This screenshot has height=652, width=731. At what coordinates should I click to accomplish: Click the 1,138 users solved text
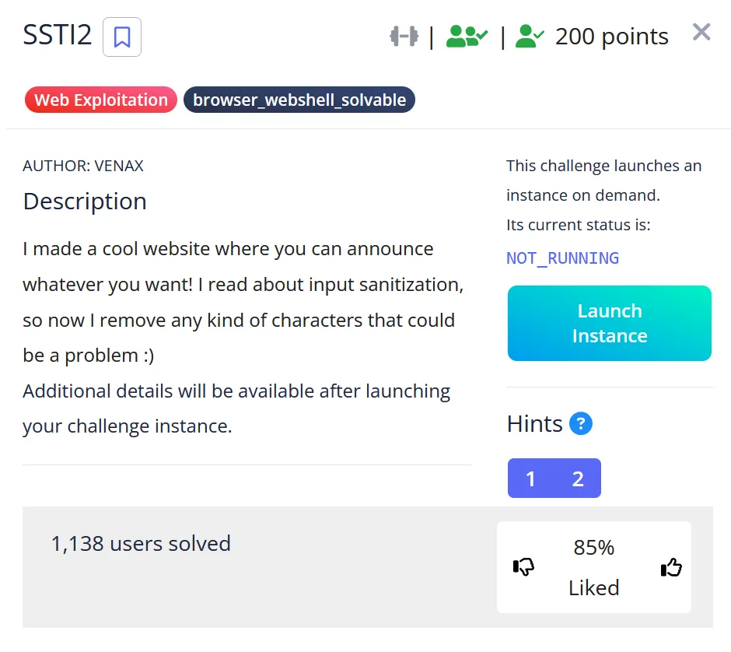(x=141, y=543)
